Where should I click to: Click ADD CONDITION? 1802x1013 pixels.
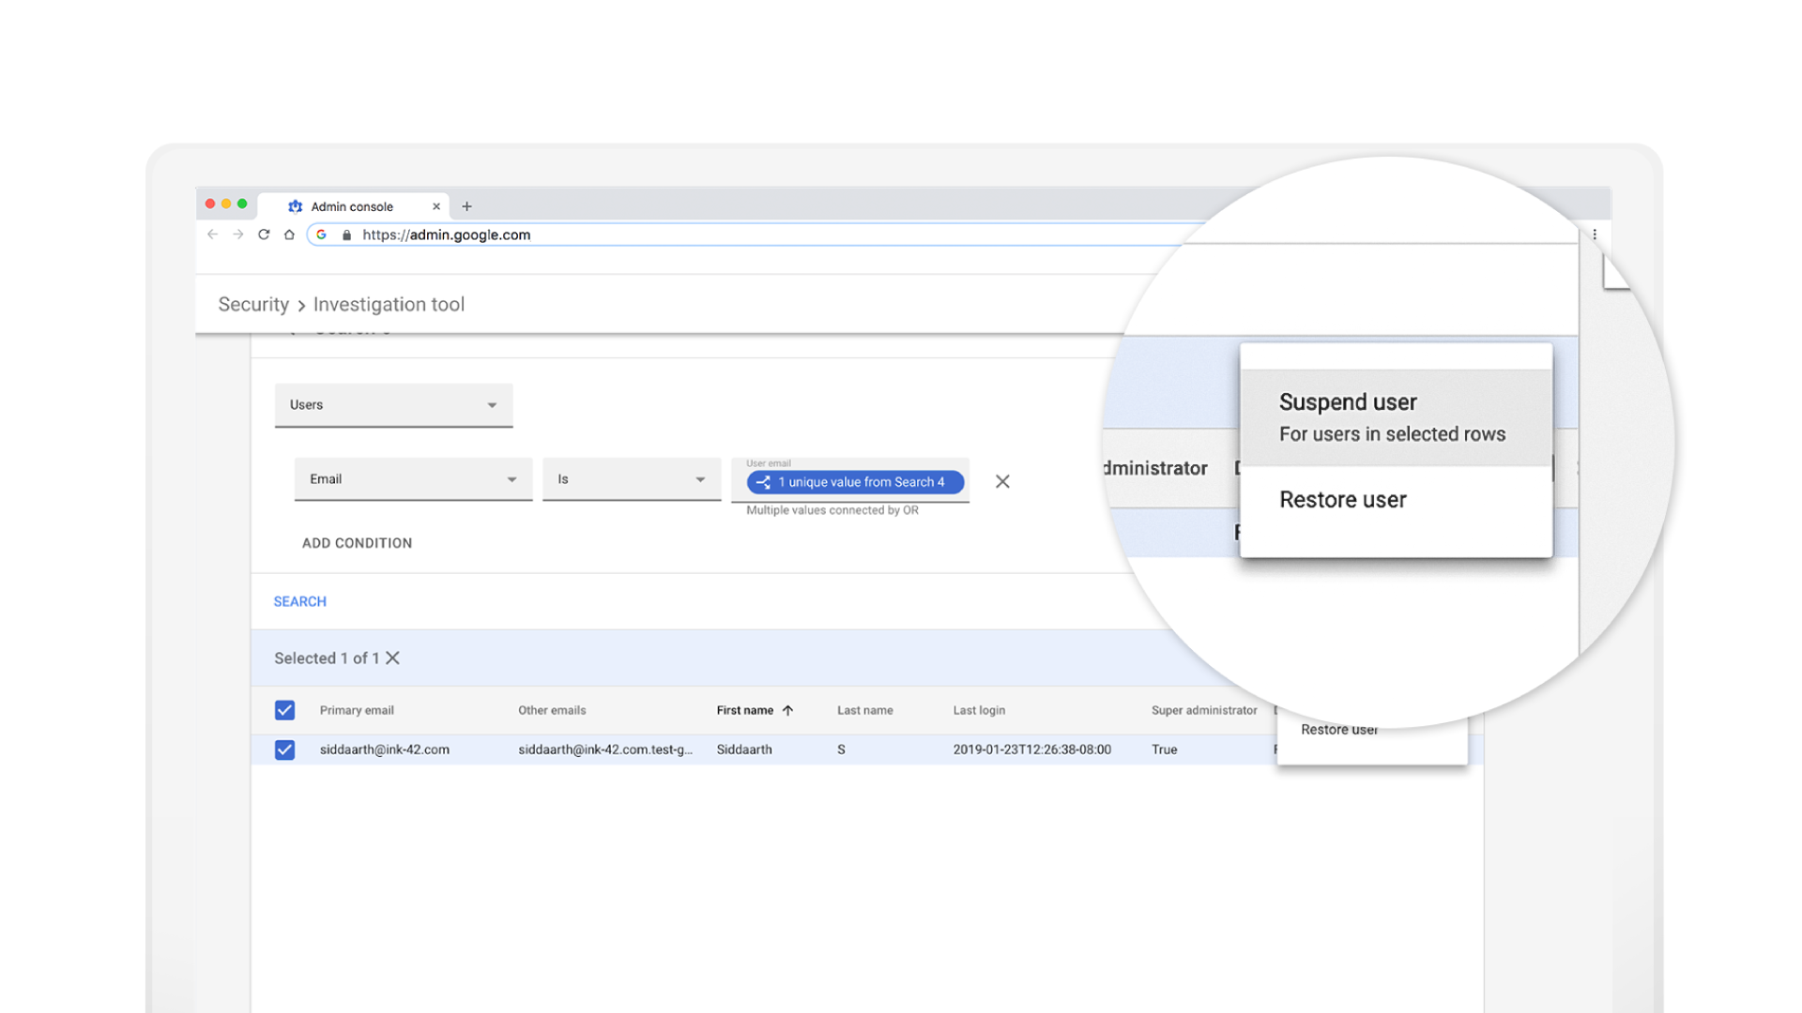(x=357, y=543)
